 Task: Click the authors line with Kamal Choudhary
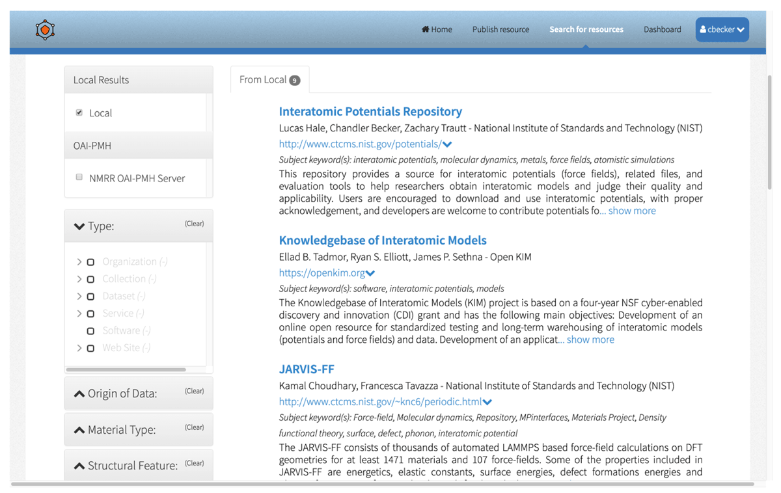pos(476,386)
